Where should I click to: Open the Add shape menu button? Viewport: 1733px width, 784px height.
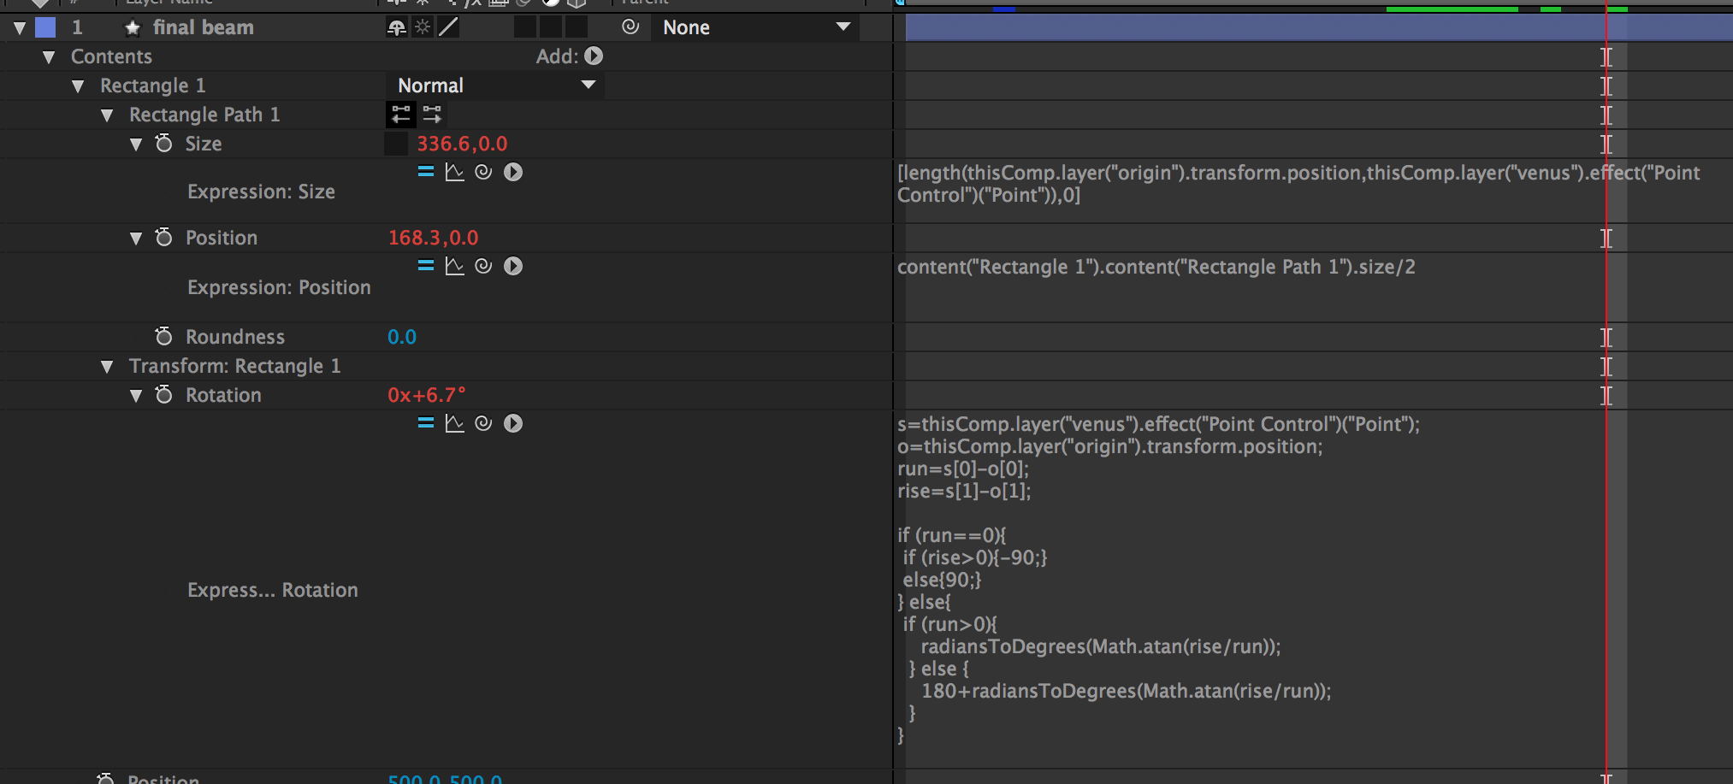pyautogui.click(x=594, y=56)
